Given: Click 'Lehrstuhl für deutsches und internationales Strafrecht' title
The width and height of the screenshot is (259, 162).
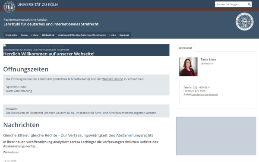Looking at the screenshot, I should (51, 24).
